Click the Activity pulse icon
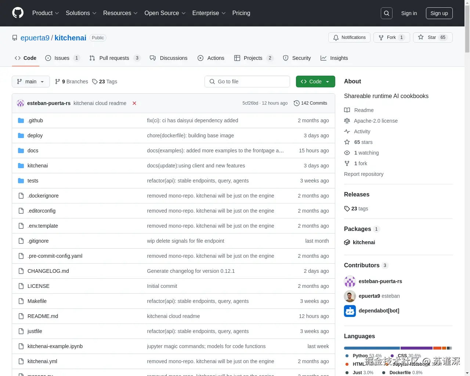Screen dimensions: 470x376 tap(347, 131)
